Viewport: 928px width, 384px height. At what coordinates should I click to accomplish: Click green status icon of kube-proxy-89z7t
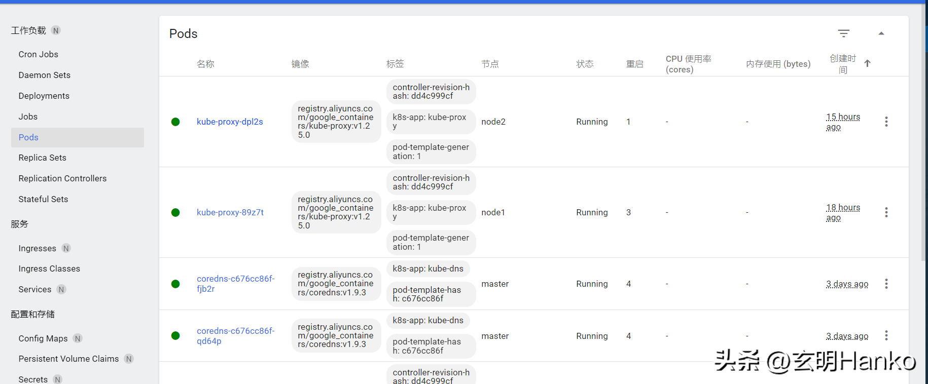[175, 212]
